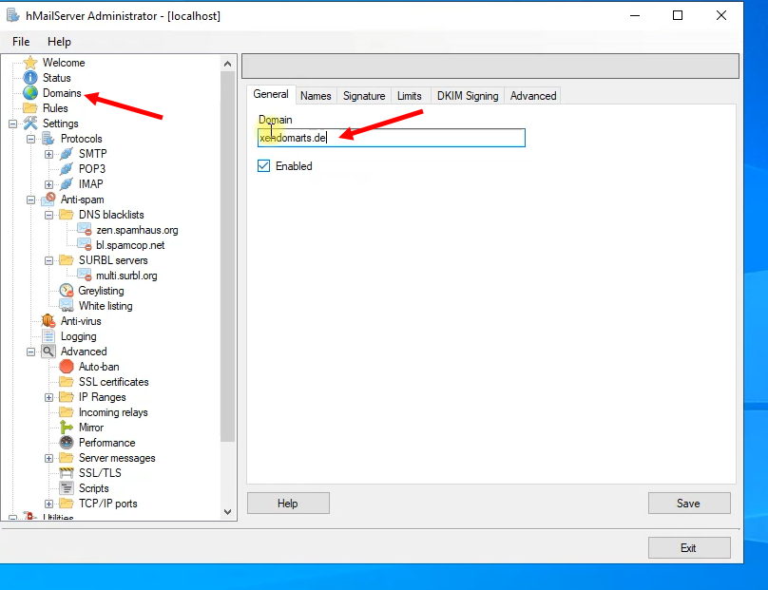Click the Help button
This screenshot has height=590, width=768.
tap(288, 504)
